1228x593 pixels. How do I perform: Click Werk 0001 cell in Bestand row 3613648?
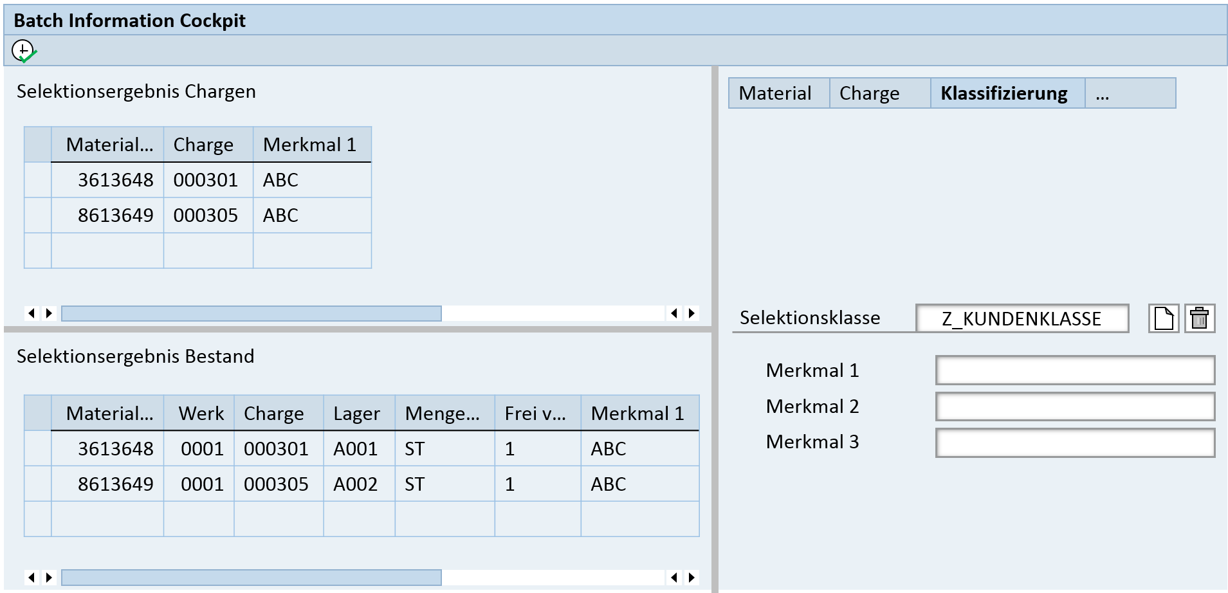pyautogui.click(x=199, y=448)
